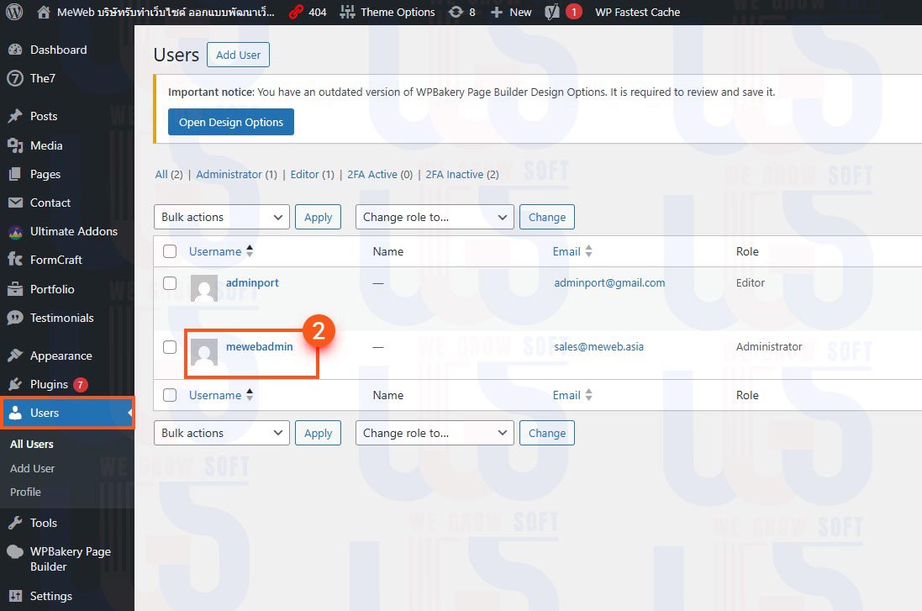
Task: Check the select-all checkbox in table footer
Action: pos(170,395)
